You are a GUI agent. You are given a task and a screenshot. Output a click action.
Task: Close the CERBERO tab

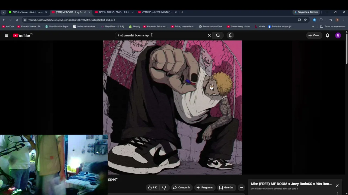[x=176, y=12]
